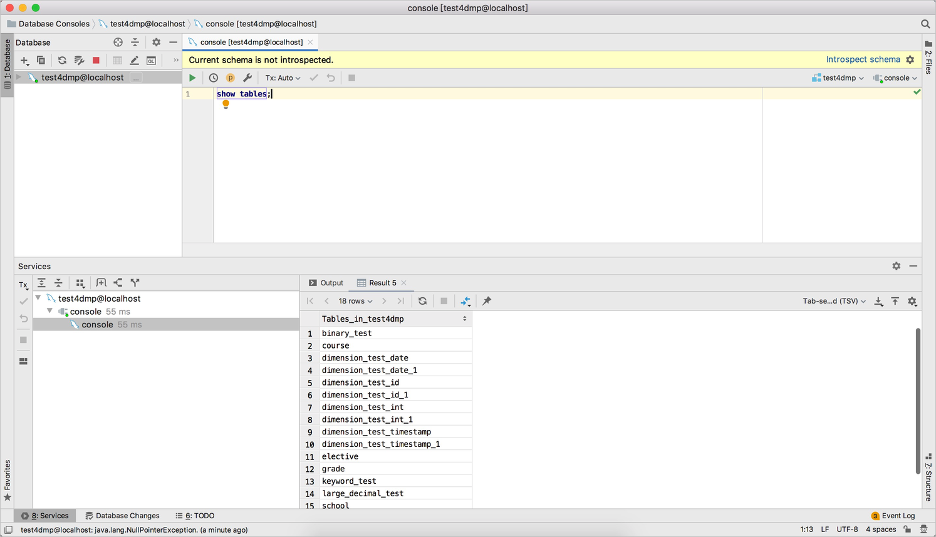Export result data to file

878,301
